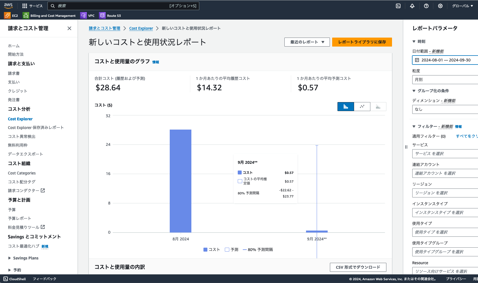Toggle コスト legend in chart
The height and width of the screenshot is (283, 478).
coord(212,250)
